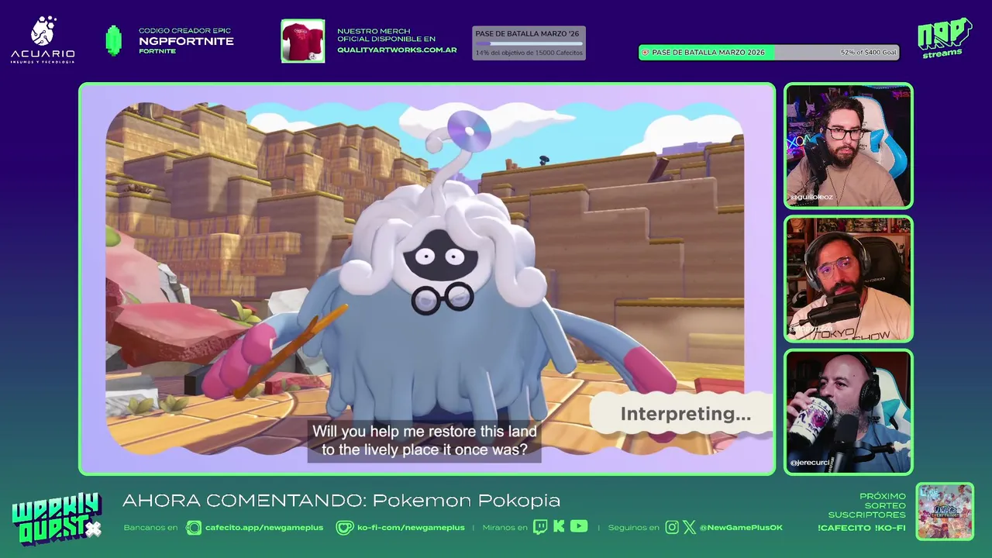Screen dimensions: 992x558
Task: Click the X (Twitter) icon
Action: (689, 528)
